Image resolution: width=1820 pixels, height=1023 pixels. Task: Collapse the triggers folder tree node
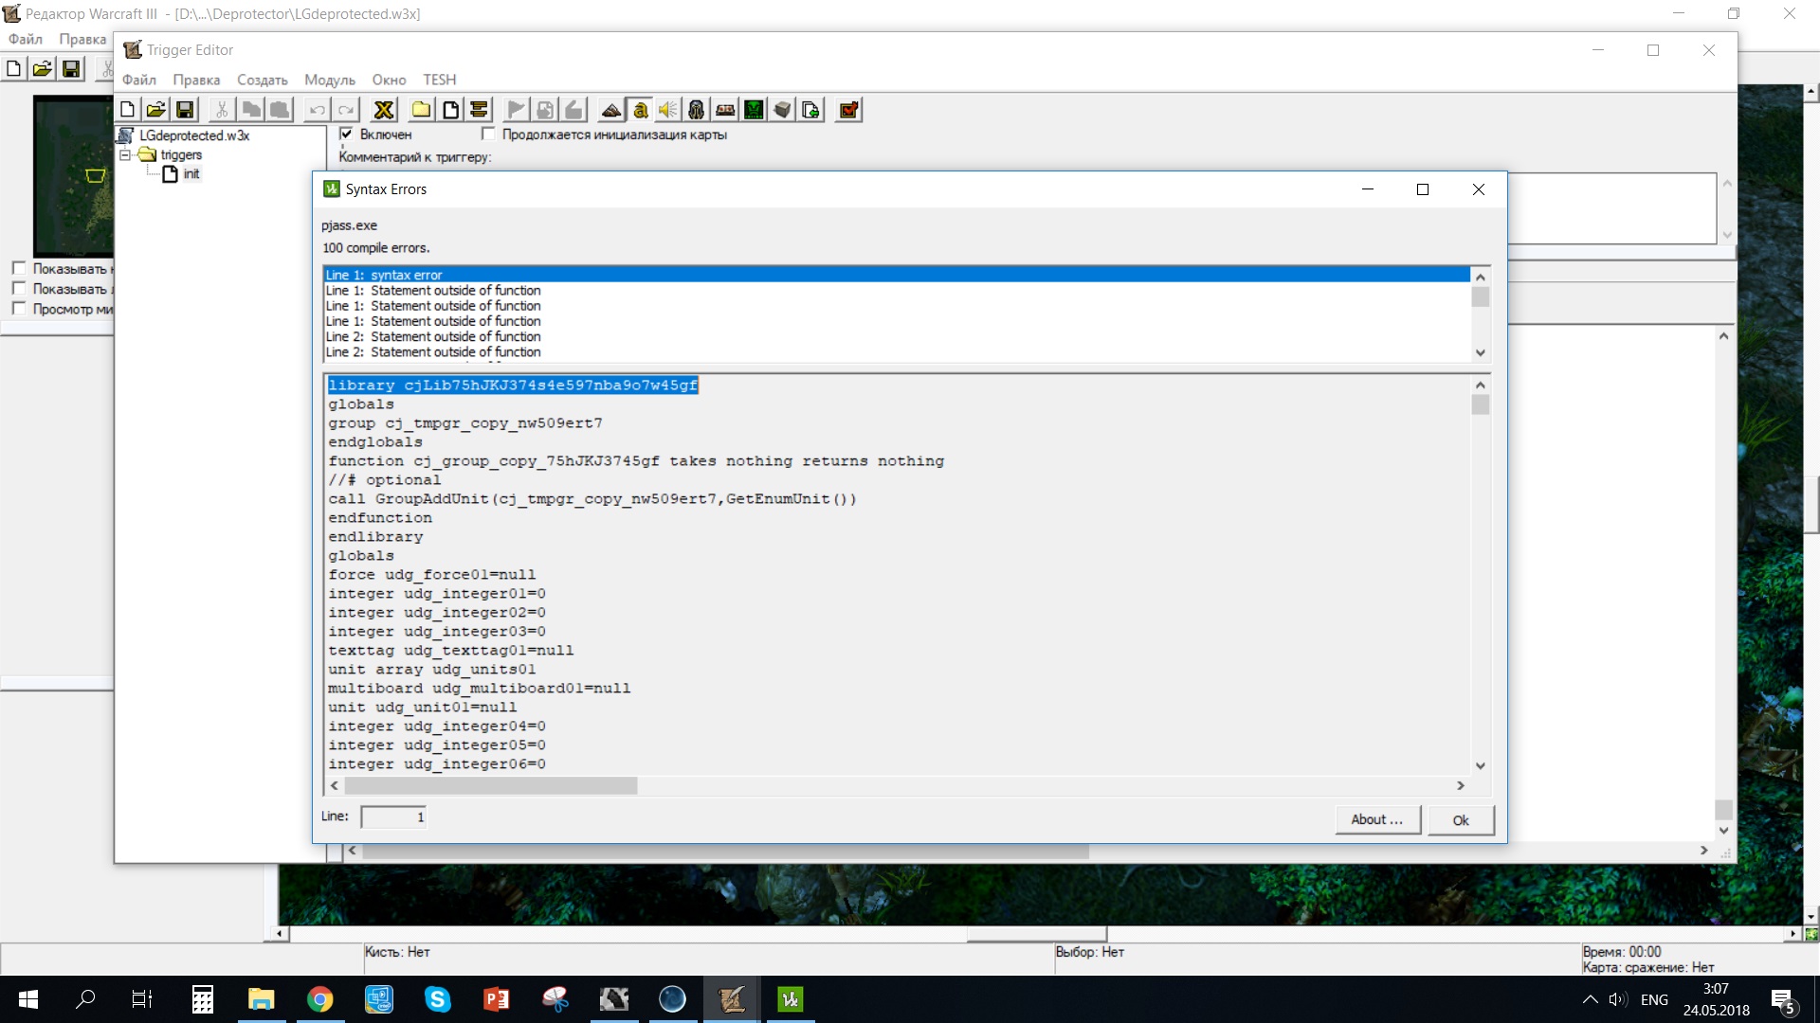[124, 154]
